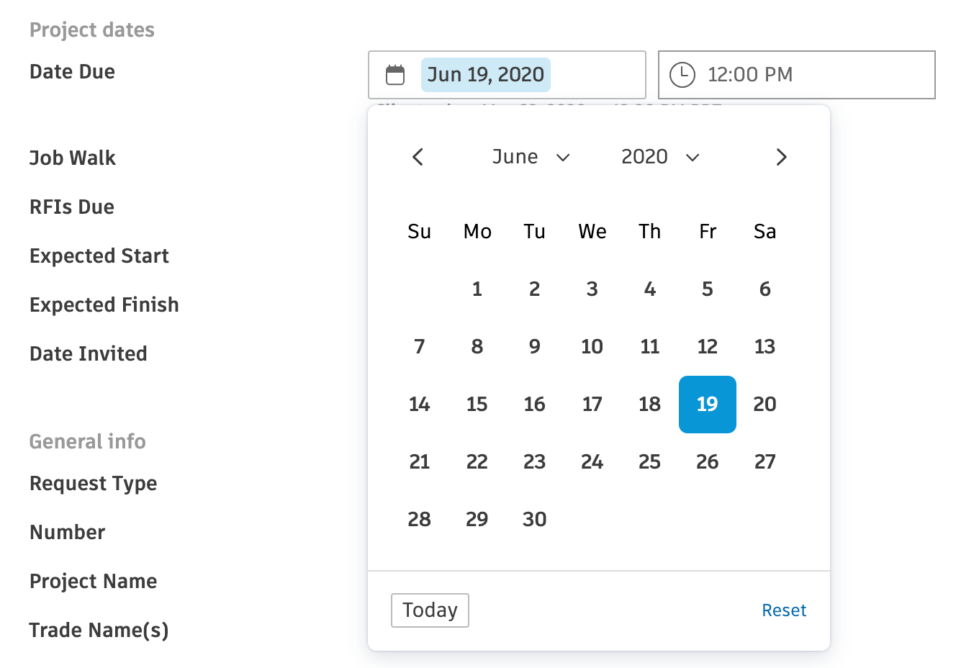This screenshot has width=956, height=668.
Task: Choose June 15 on the date picker
Action: (x=477, y=405)
